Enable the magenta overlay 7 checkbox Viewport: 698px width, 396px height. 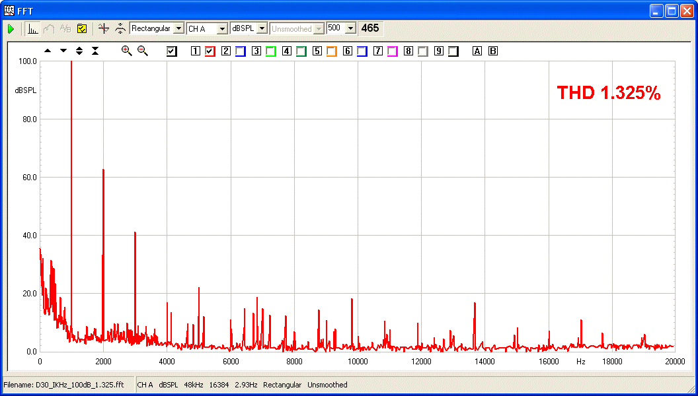pos(392,51)
